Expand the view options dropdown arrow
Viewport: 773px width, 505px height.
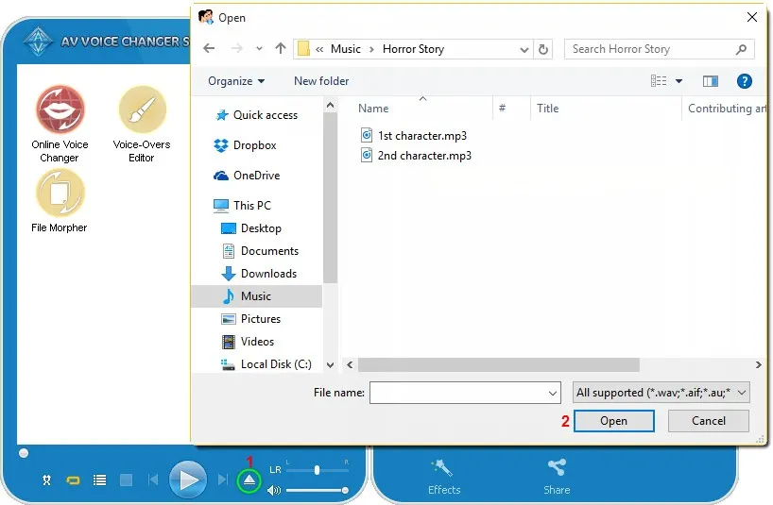coord(679,81)
